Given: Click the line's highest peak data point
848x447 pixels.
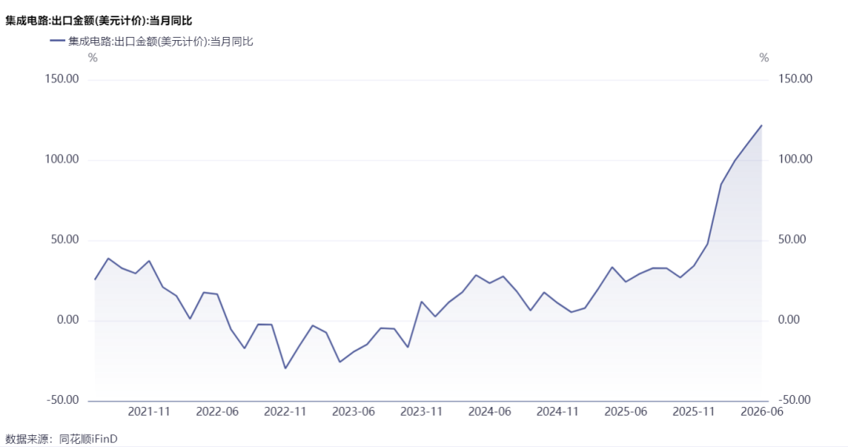Looking at the screenshot, I should coord(762,126).
